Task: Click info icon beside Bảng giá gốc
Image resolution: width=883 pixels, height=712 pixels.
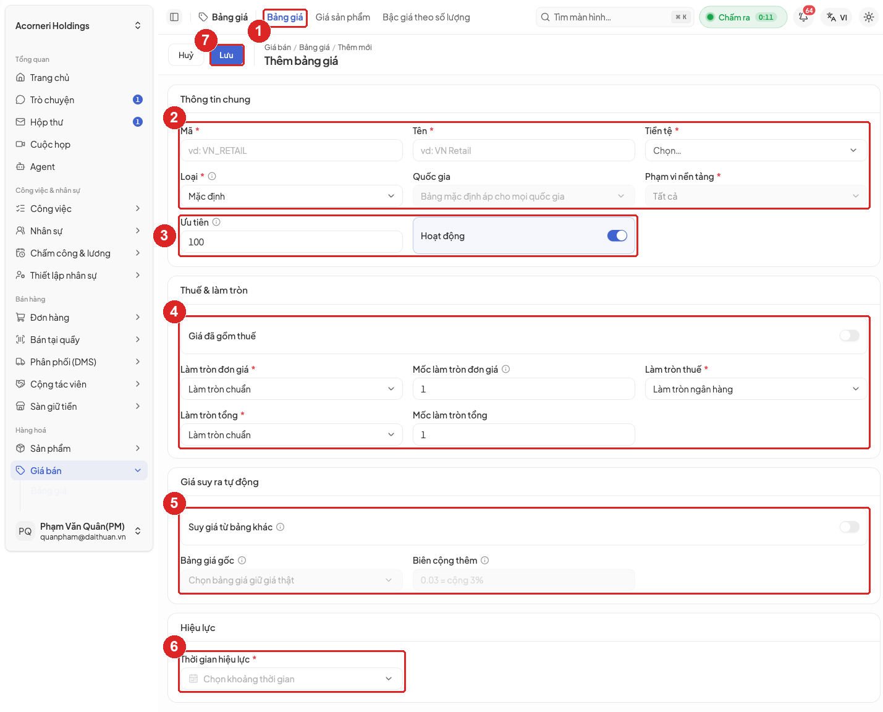Action: click(242, 561)
